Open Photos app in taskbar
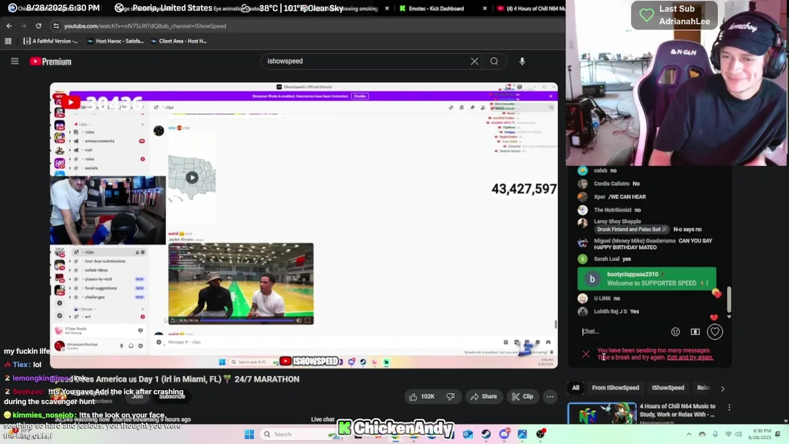The height and width of the screenshot is (444, 789). click(x=522, y=434)
